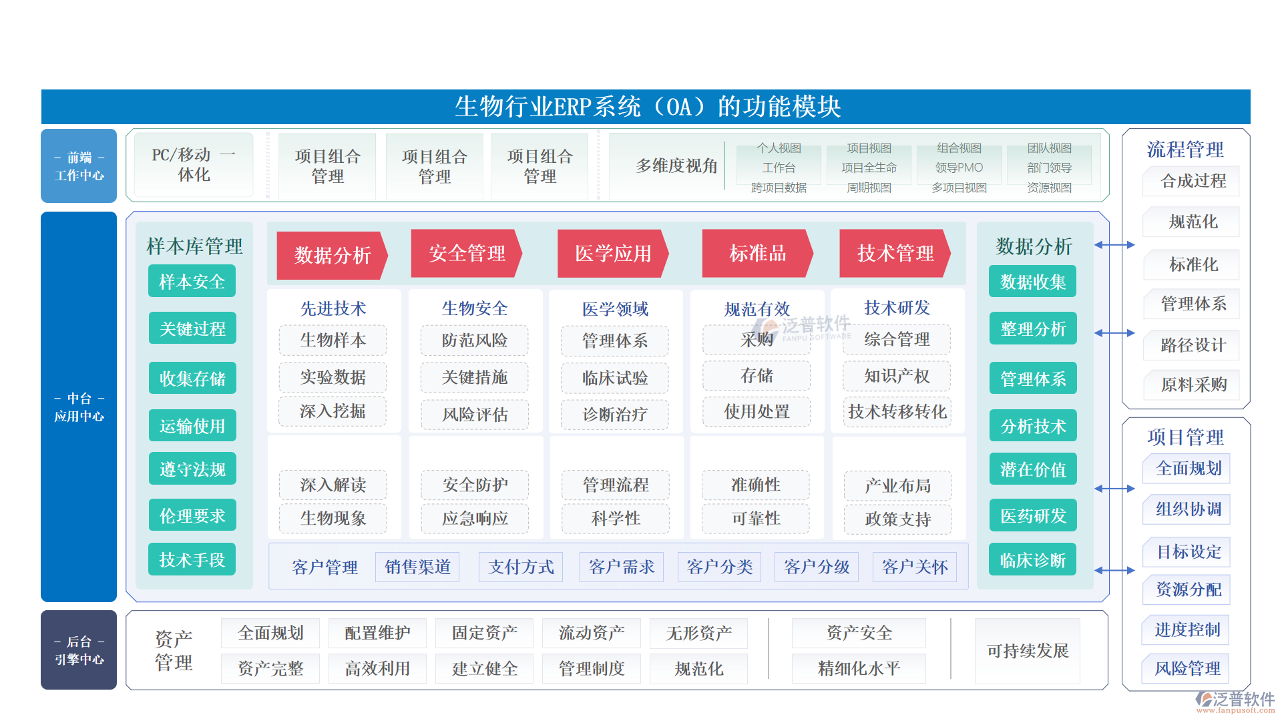Select the 固定资产 cell in 资产管理
Viewport: 1282px width, 721px height.
pos(484,633)
